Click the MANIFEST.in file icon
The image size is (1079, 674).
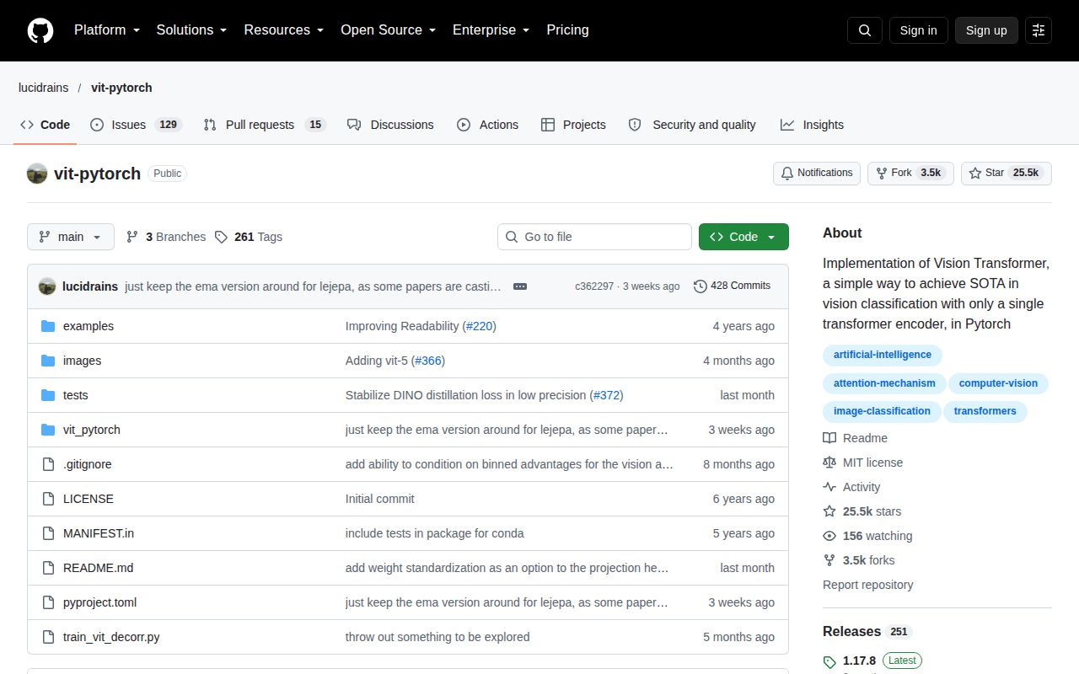[x=48, y=533]
